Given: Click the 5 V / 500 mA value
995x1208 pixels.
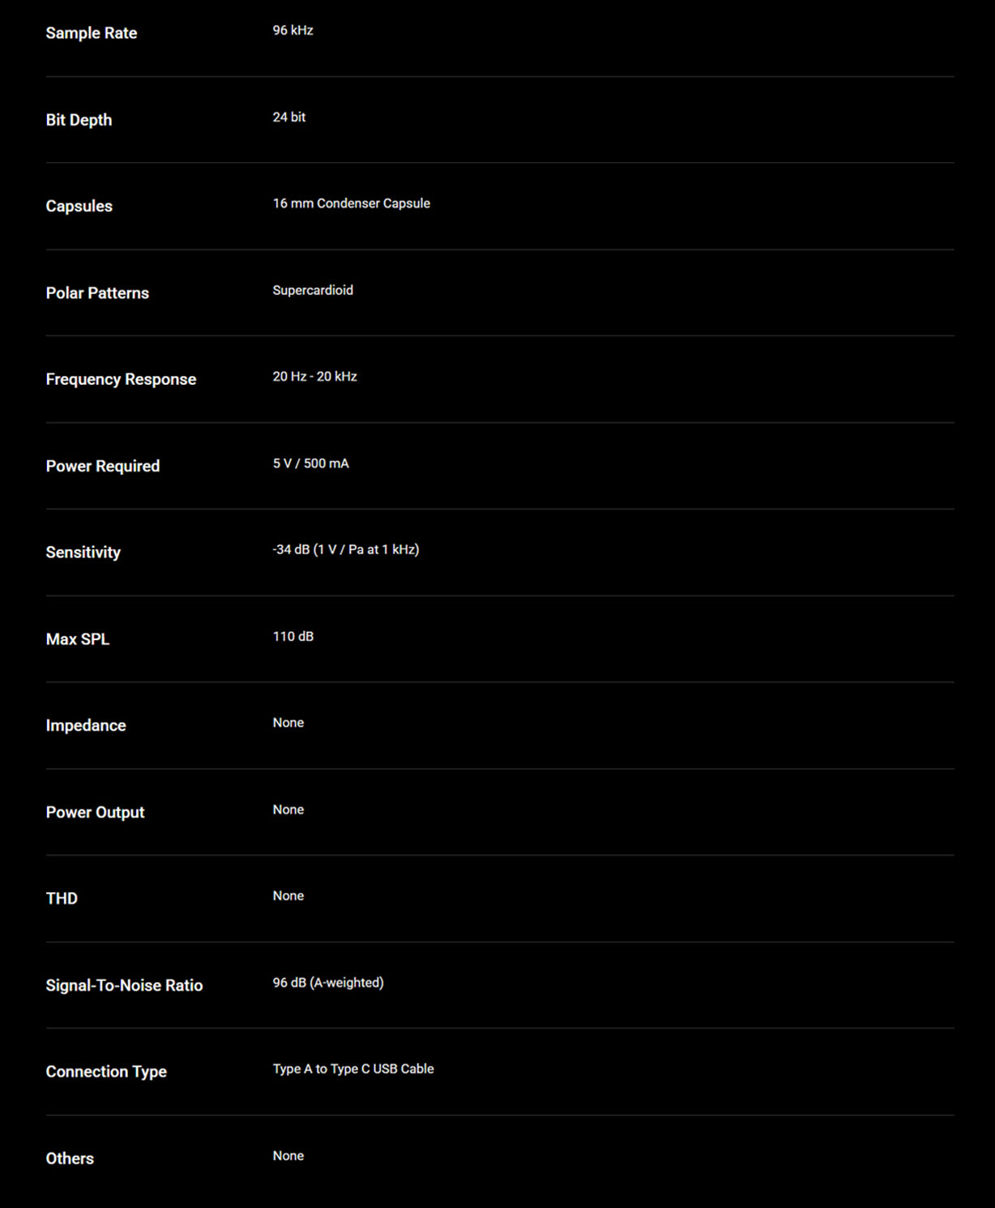Looking at the screenshot, I should (x=311, y=463).
